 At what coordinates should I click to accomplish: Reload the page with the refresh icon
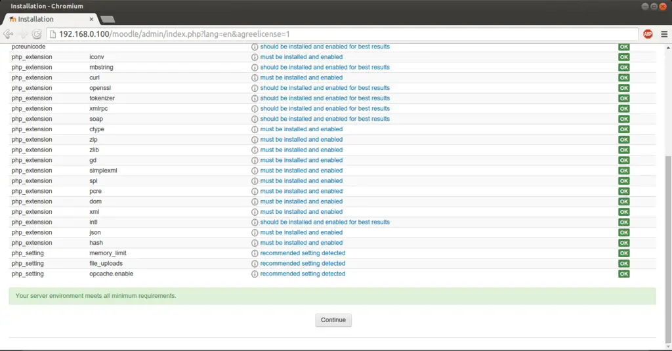37,34
